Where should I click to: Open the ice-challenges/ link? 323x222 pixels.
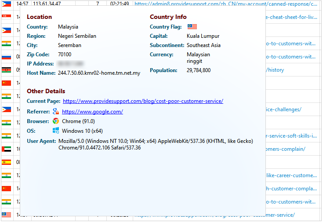pyautogui.click(x=283, y=109)
